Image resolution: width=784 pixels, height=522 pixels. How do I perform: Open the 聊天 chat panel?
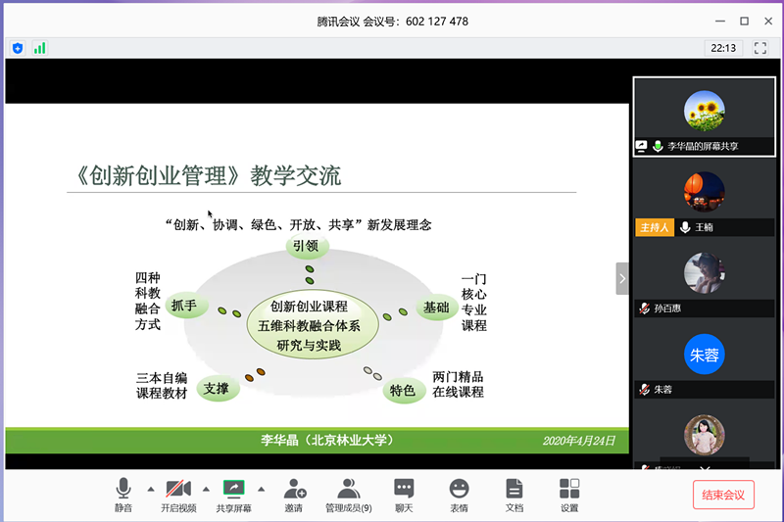tap(404, 494)
